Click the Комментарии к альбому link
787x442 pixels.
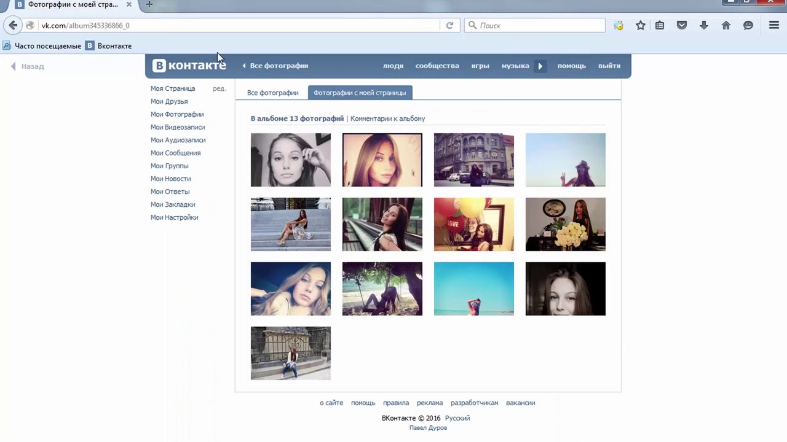pos(387,118)
